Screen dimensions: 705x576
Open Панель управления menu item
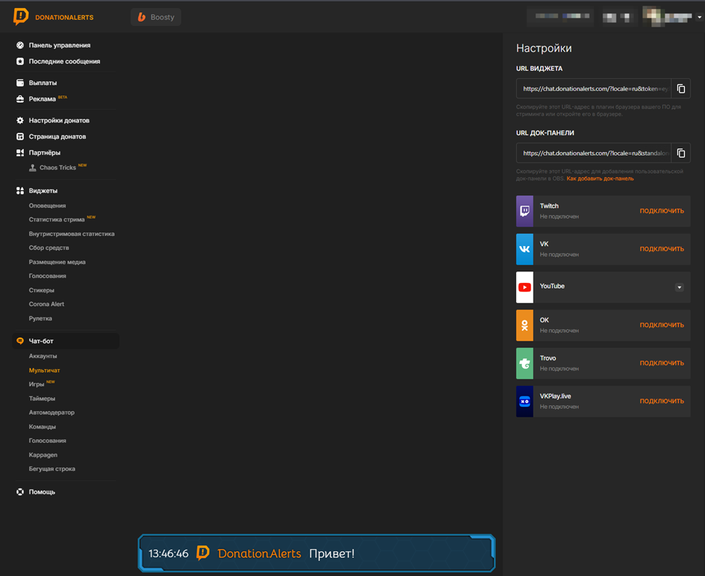(59, 45)
